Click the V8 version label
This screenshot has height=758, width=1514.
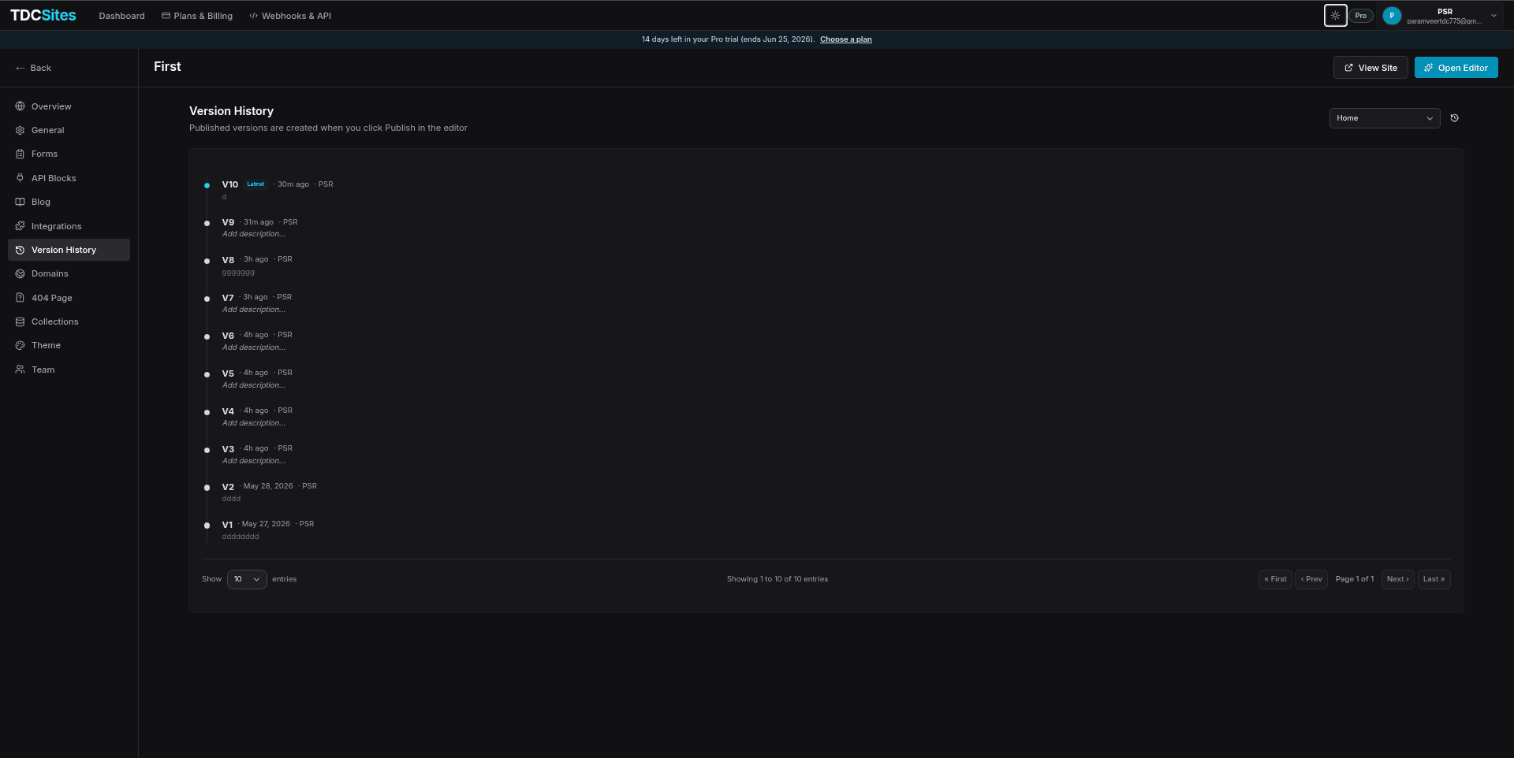[228, 260]
